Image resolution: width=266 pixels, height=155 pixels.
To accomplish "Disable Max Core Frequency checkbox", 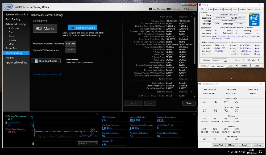I will [x=6, y=129].
